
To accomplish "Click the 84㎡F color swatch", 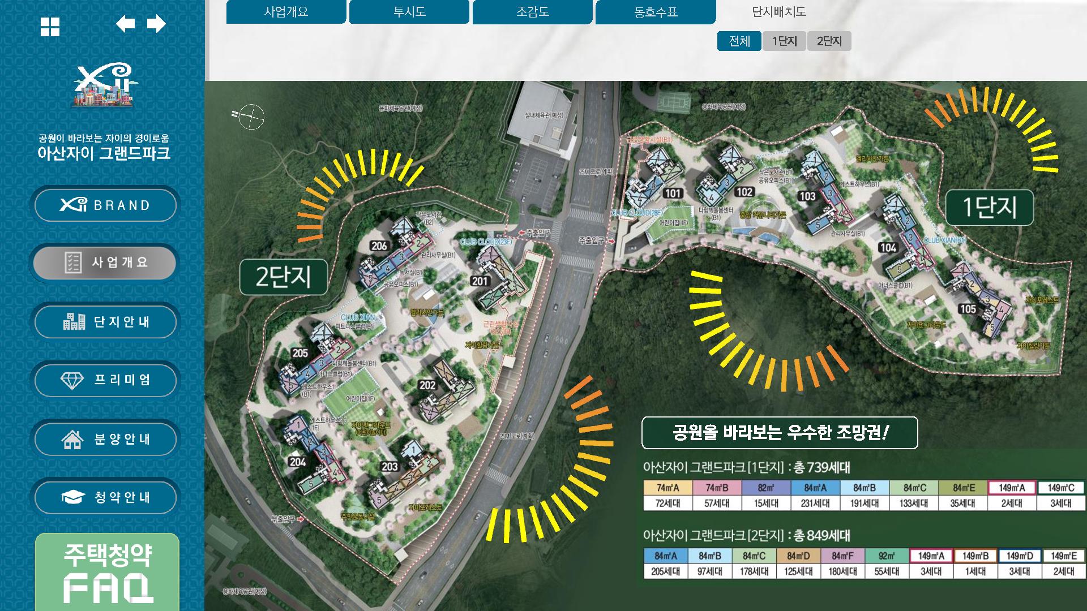I will click(842, 556).
